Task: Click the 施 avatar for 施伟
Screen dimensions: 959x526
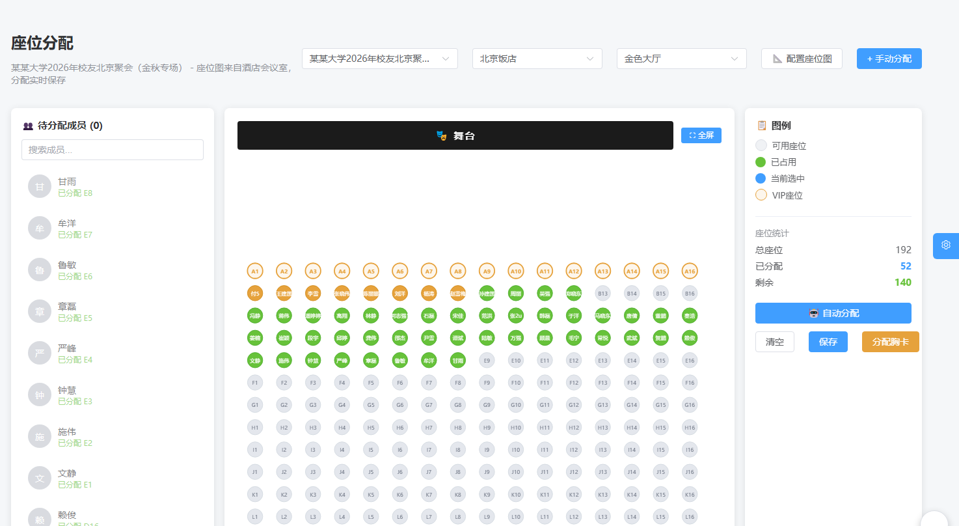Action: click(x=40, y=437)
